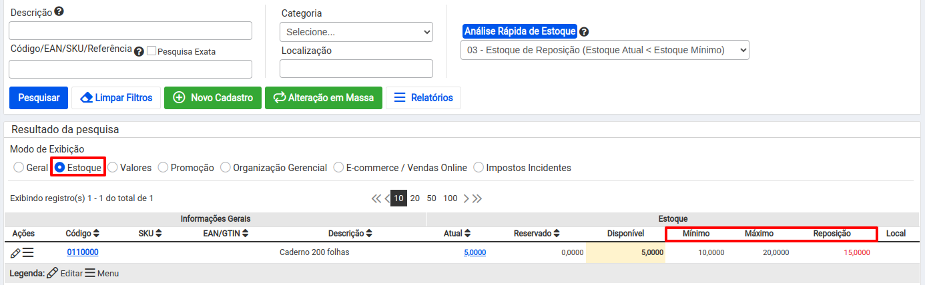Click the Pesquisar button
This screenshot has width=925, height=285.
pyautogui.click(x=39, y=98)
